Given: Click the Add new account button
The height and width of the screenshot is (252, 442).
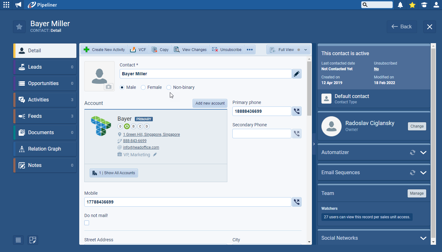Looking at the screenshot, I should pos(210,103).
